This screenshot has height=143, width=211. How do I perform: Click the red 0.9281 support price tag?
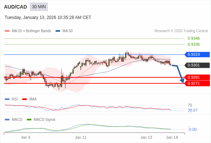(x=197, y=77)
